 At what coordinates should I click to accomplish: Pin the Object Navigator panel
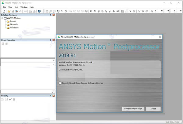pyautogui.click(x=51, y=40)
